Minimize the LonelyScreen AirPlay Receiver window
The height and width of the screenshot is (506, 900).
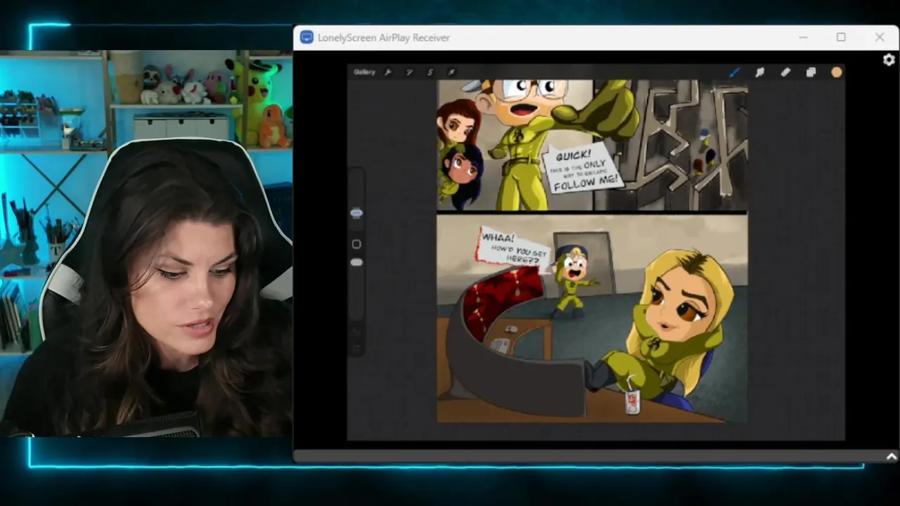(x=803, y=37)
